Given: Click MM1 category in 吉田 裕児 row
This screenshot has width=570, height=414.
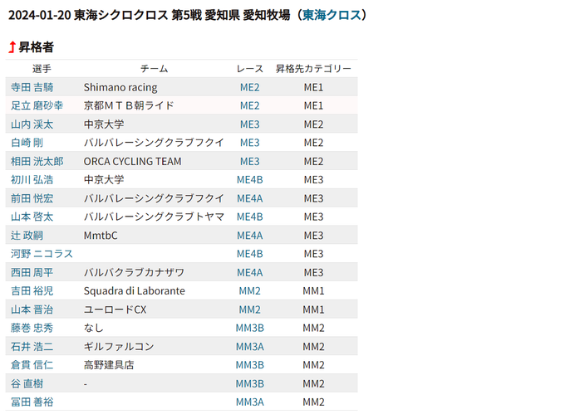Looking at the screenshot, I should (313, 290).
